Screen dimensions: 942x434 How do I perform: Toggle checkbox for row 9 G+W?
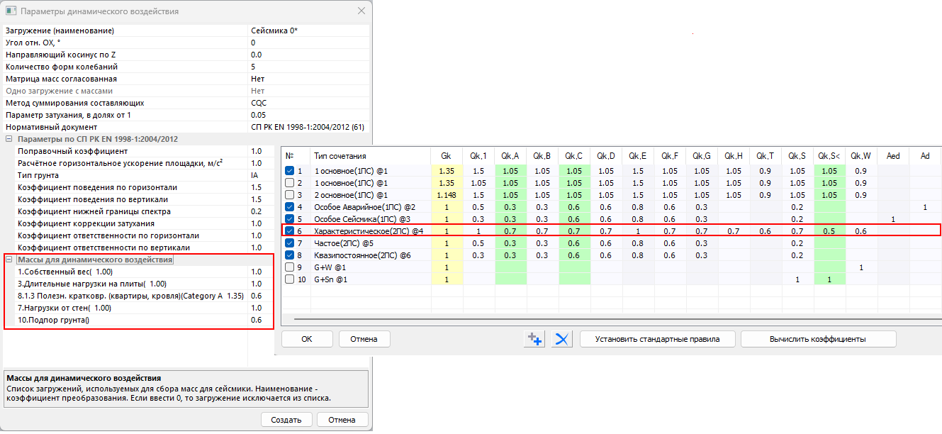[x=289, y=267]
